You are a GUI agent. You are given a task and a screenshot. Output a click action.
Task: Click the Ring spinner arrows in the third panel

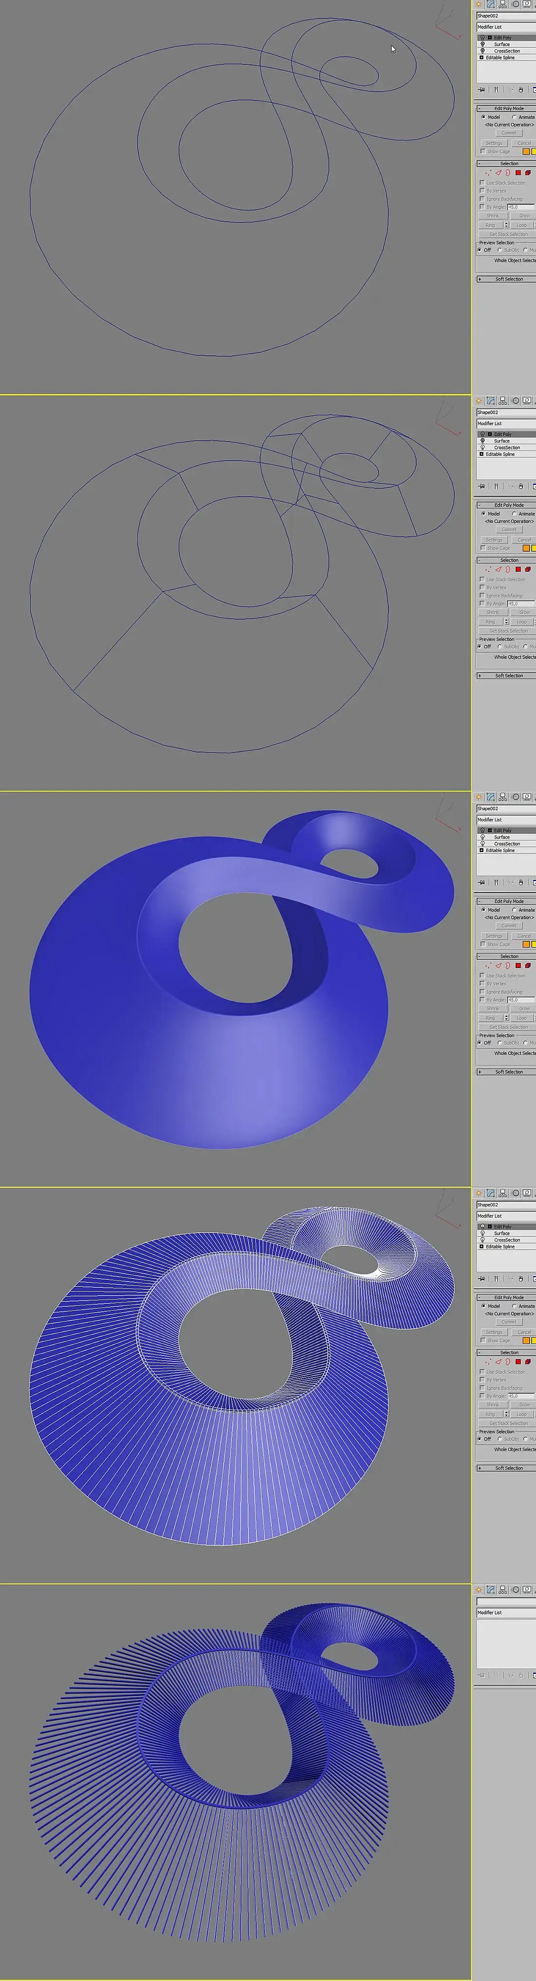pos(507,1018)
